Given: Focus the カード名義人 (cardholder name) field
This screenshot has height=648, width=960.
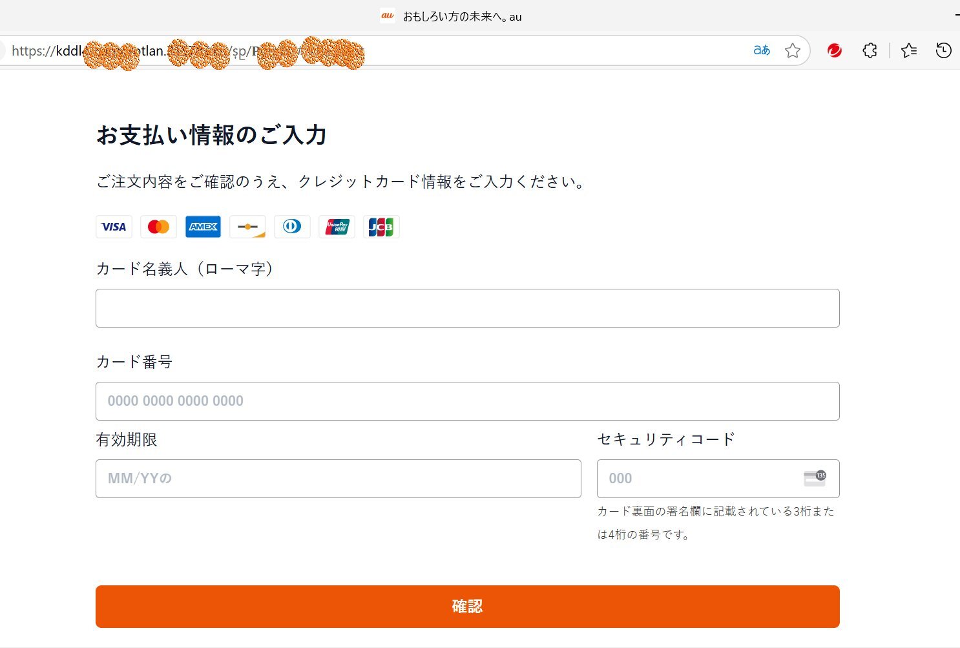Looking at the screenshot, I should [467, 308].
